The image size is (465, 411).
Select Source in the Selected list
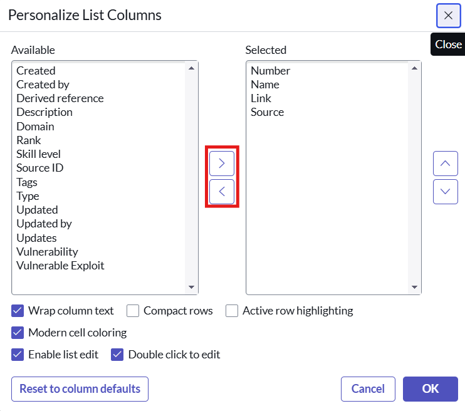pos(268,112)
